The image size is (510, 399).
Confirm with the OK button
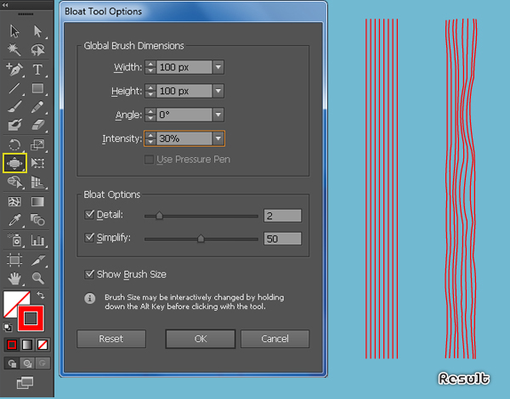pyautogui.click(x=201, y=339)
